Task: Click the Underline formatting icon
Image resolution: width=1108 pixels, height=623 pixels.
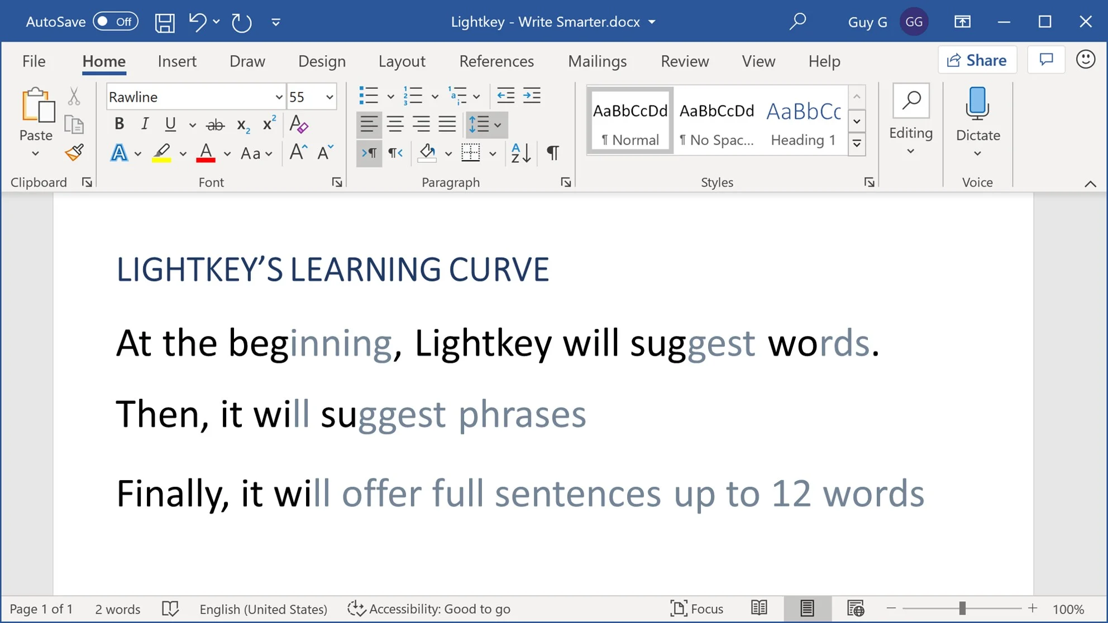Action: [x=170, y=124]
